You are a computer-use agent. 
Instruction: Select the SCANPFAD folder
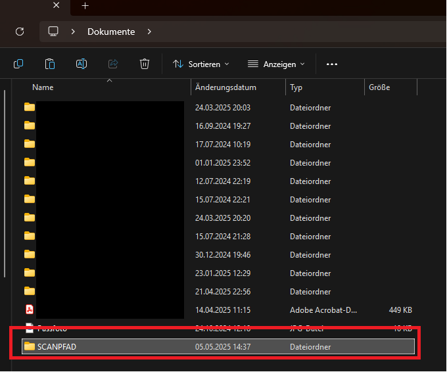click(57, 346)
